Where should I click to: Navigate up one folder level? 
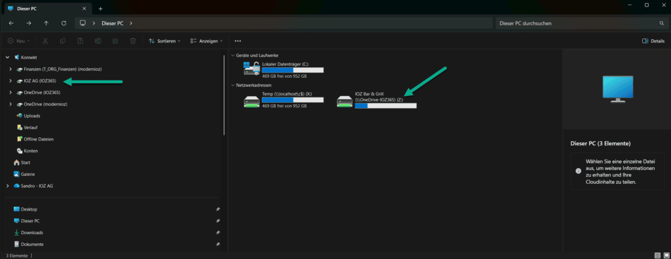(47, 24)
